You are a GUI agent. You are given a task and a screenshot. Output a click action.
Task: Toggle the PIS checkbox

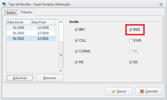click(x=76, y=62)
